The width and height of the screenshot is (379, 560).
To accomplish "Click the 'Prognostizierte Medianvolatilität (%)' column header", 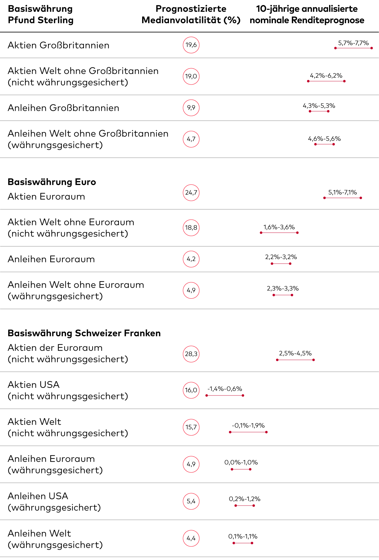I will [x=191, y=15].
